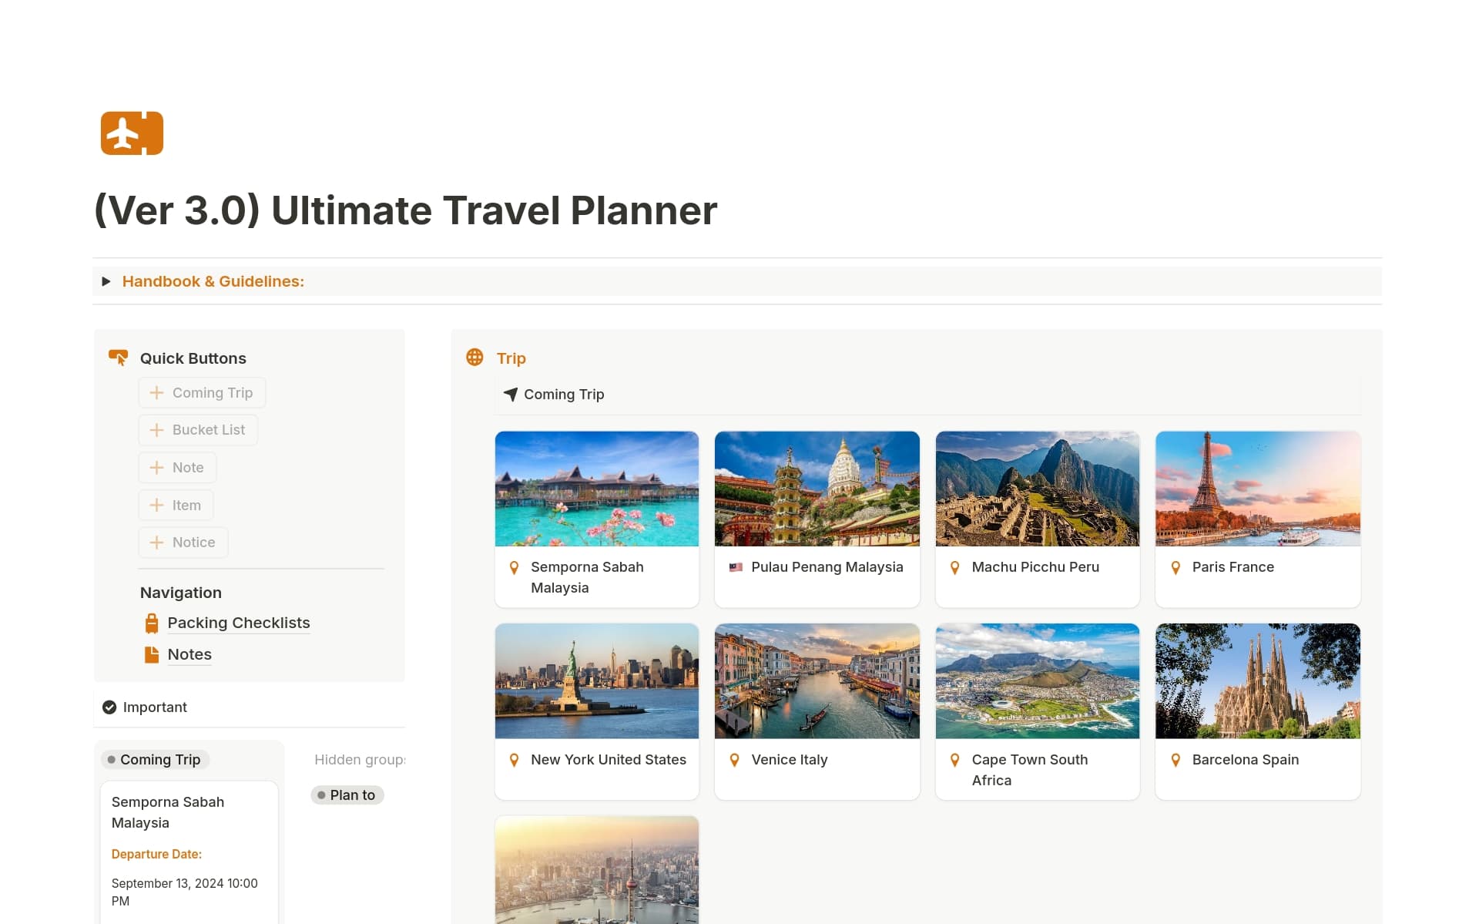Click the orange airplane page icon
Screen dimensions: 1479x924
pyautogui.click(x=131, y=133)
